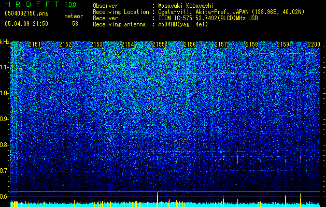Click the 2153 time marker

tap(96, 45)
